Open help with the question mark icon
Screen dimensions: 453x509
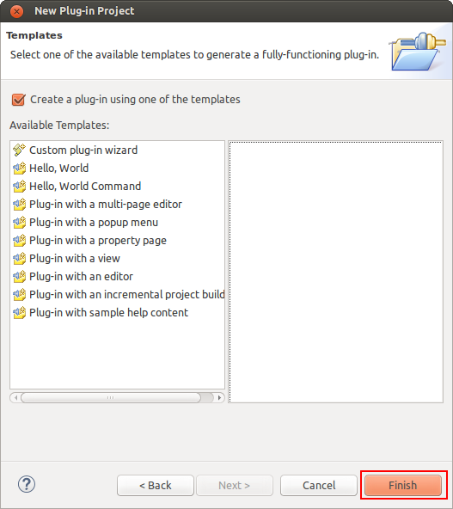(x=27, y=484)
